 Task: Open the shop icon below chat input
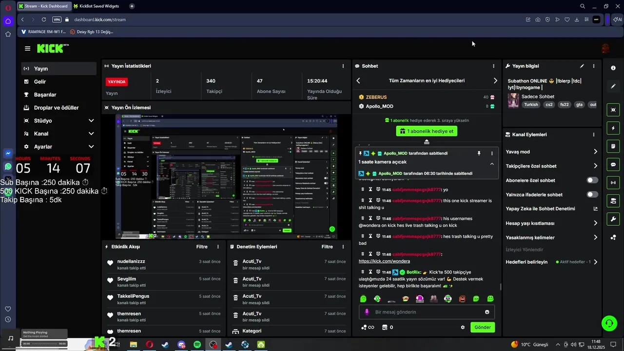(x=385, y=327)
